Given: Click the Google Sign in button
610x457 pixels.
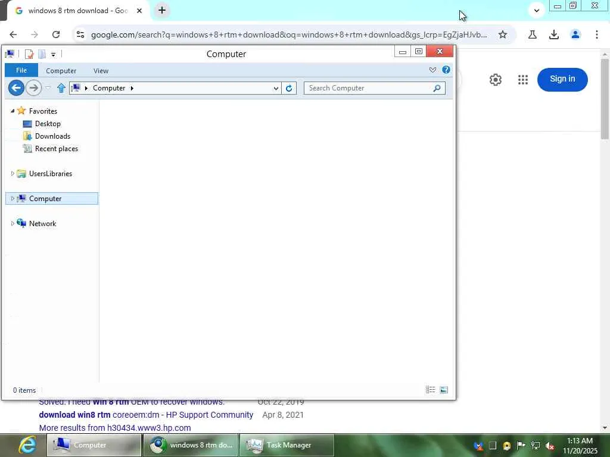Looking at the screenshot, I should click(562, 79).
